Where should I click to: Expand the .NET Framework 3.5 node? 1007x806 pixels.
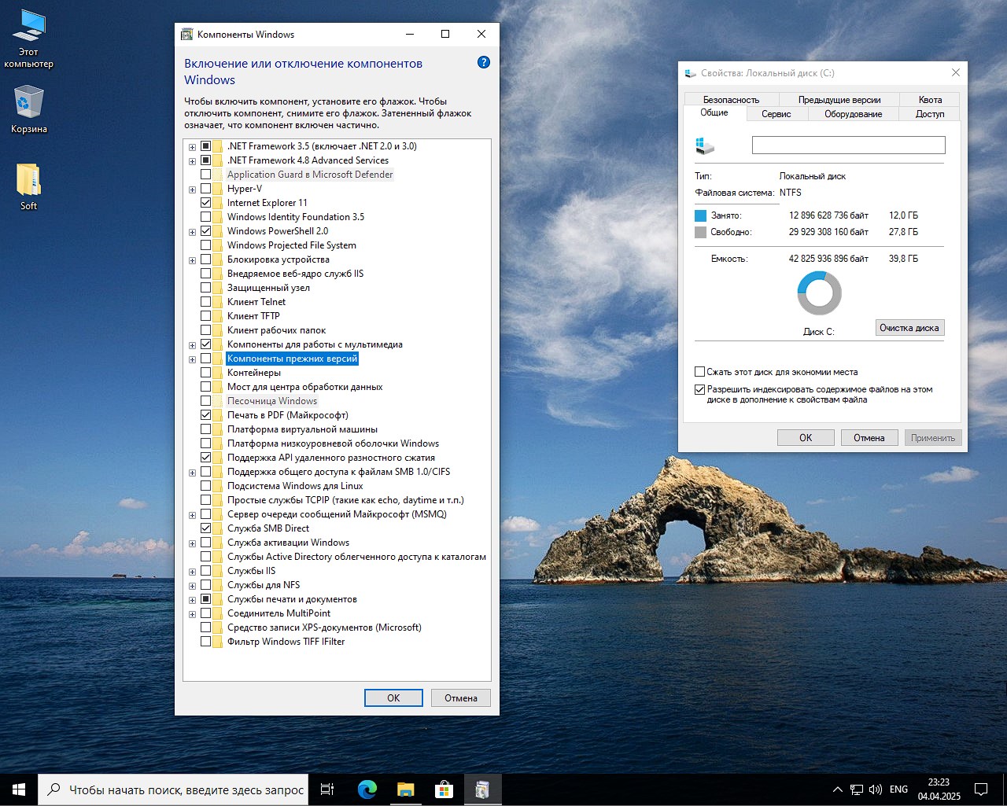[192, 147]
